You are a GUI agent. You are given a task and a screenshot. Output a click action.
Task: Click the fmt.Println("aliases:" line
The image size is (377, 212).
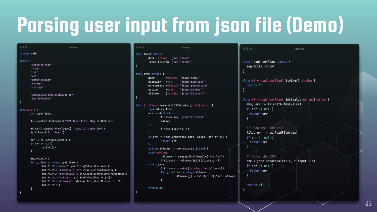coord(82,181)
